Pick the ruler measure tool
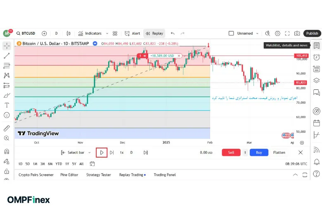The height and width of the screenshot is (208, 322). [x=7, y=128]
